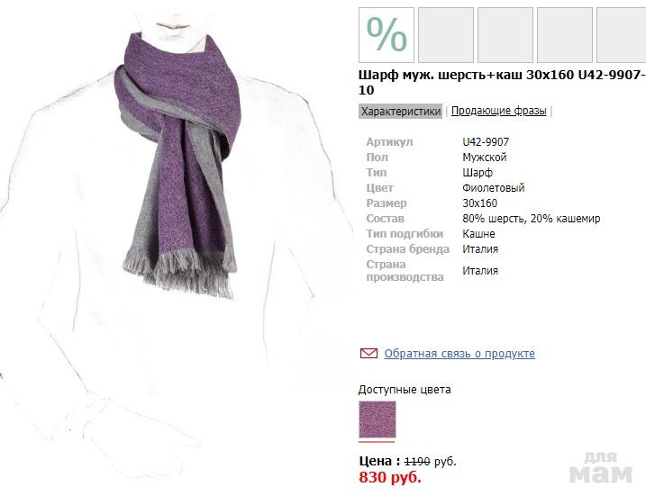Screen dimensions: 646x496
Task: Choose the purple color swatch
Action: click(378, 419)
